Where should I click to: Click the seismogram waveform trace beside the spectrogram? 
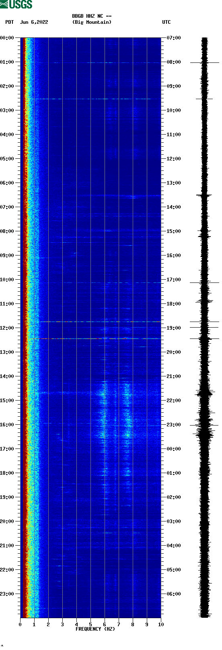click(x=205, y=328)
